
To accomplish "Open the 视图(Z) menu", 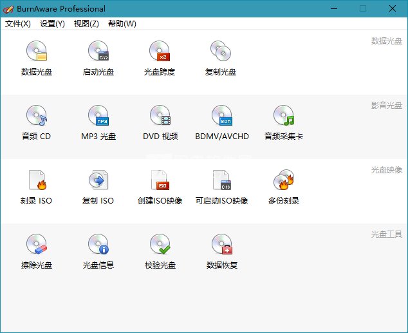I will click(x=86, y=24).
